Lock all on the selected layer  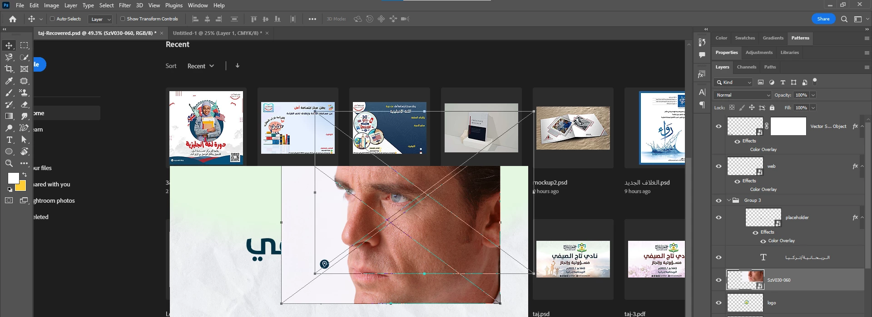coord(772,107)
